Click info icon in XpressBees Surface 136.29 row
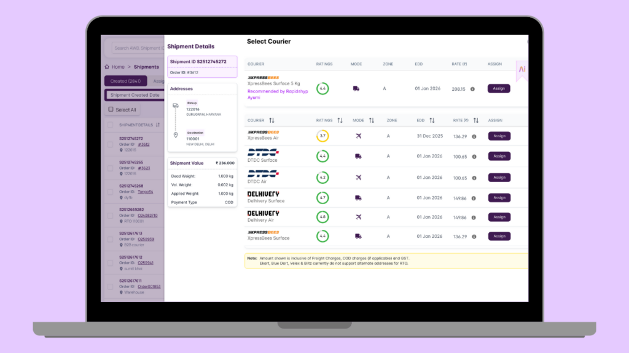This screenshot has width=629, height=353. pos(474,237)
